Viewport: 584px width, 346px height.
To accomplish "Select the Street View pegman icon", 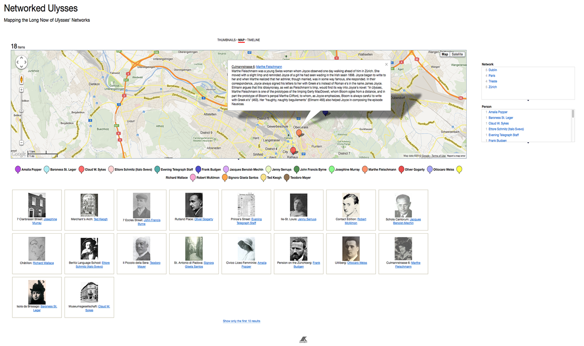I will pyautogui.click(x=21, y=80).
